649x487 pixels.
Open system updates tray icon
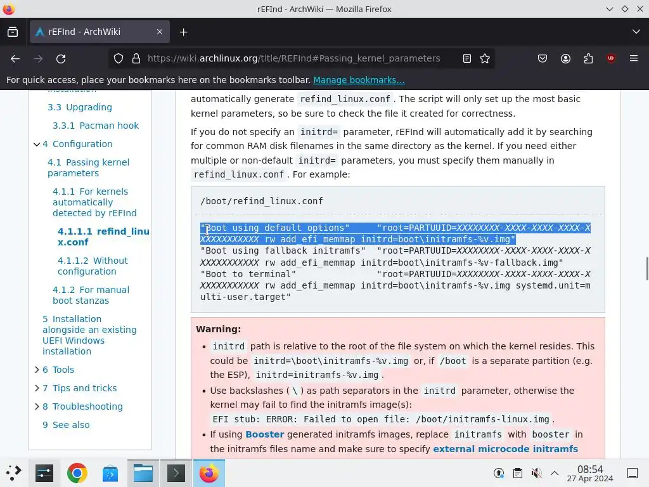499,473
